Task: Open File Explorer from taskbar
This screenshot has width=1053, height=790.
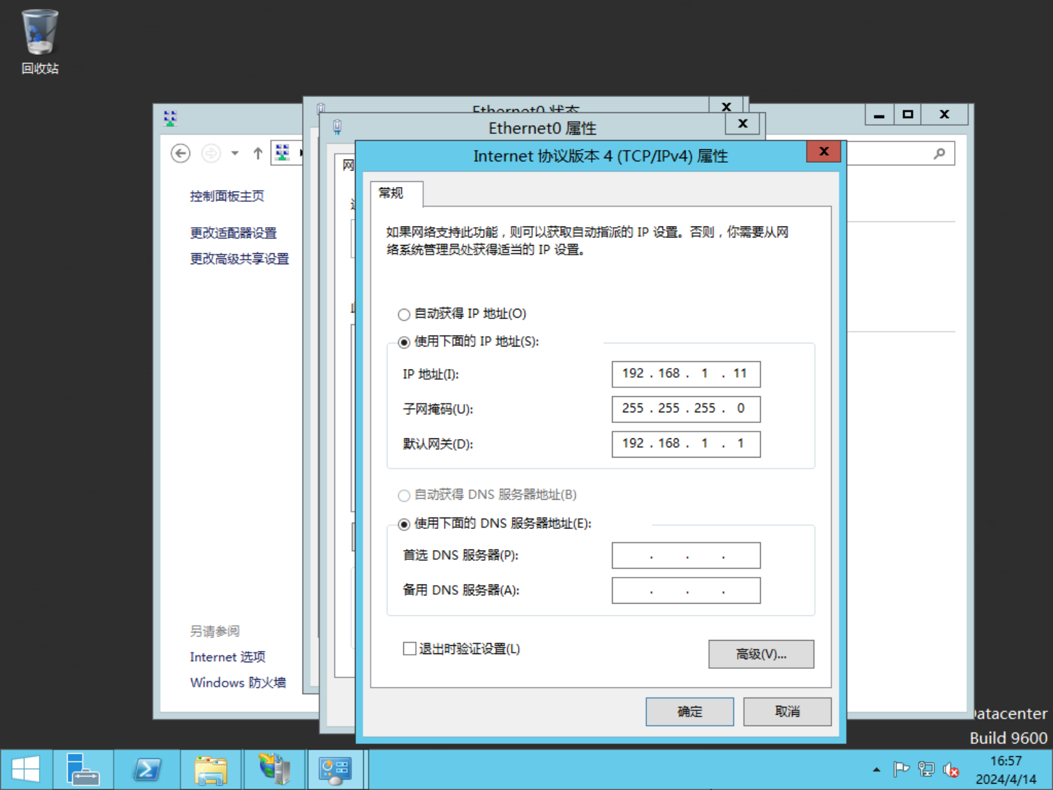Action: (211, 769)
